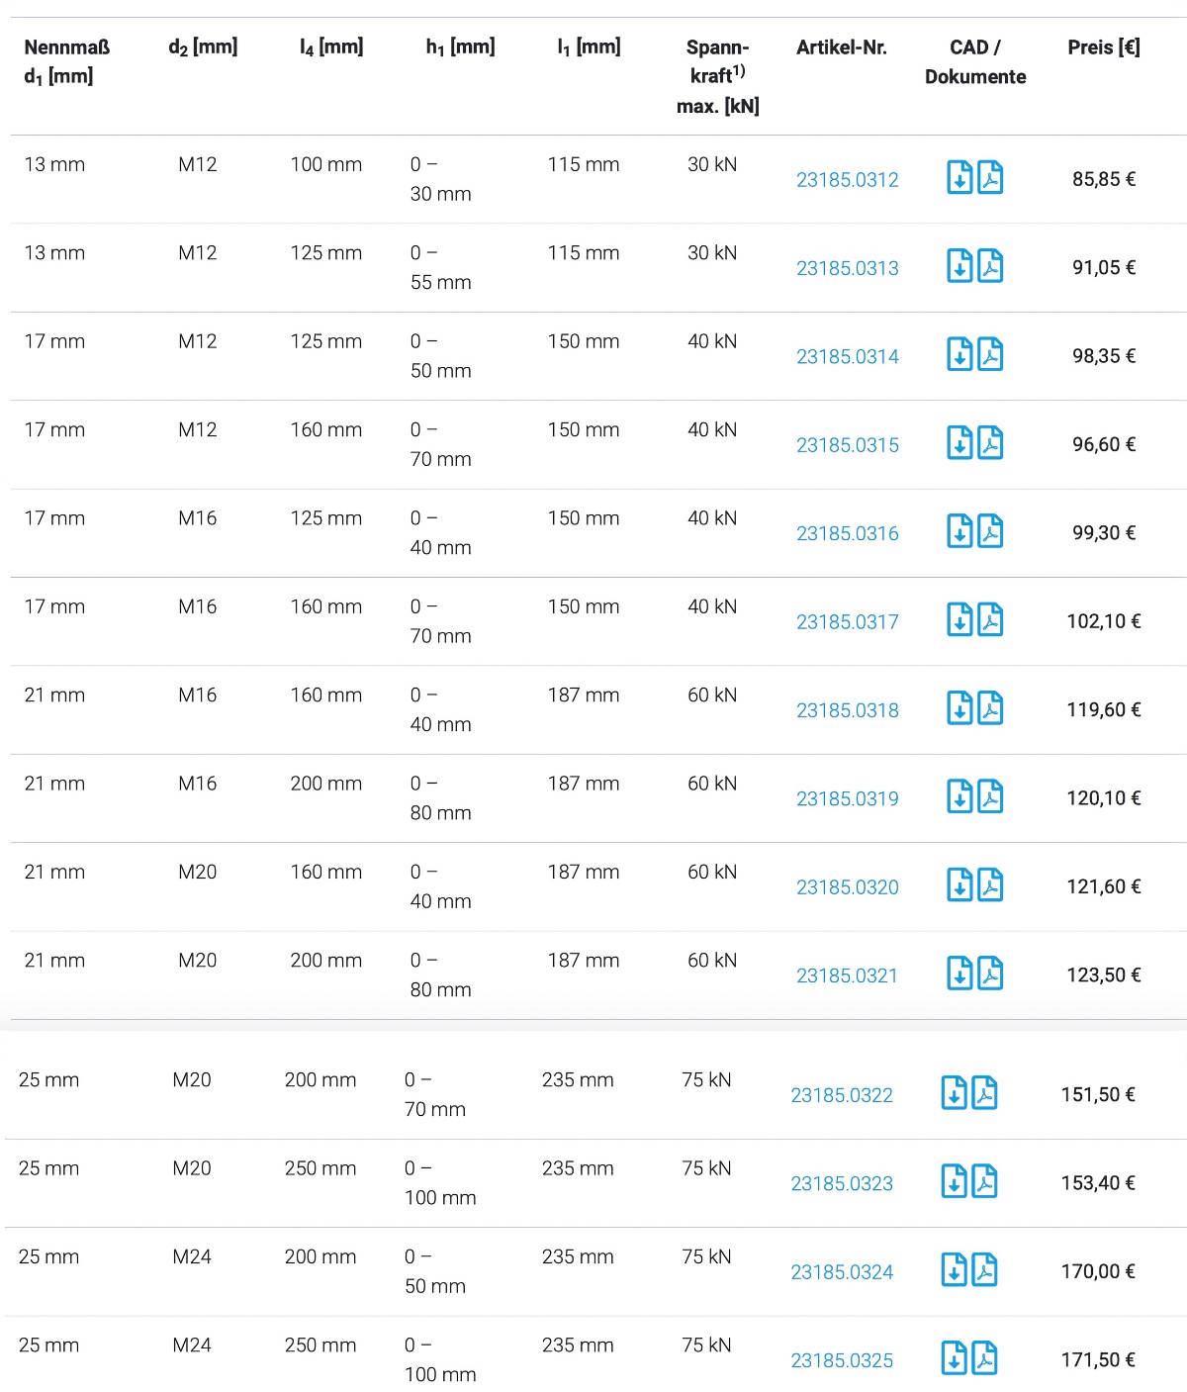The width and height of the screenshot is (1187, 1392).
Task: Open article link 23185.0325
Action: tap(842, 1361)
